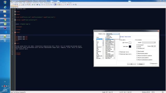Click the Open file toolbar icon
The width and height of the screenshot is (166, 93).
(13, 5)
